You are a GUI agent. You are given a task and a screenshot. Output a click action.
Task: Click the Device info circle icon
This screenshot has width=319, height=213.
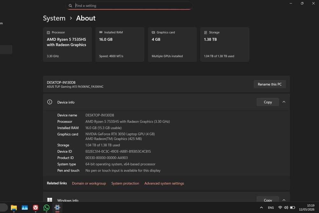[x=50, y=102]
